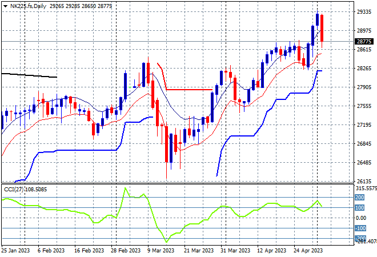Click the 24 Apr 2023 date label
The height and width of the screenshot is (257, 377).
(x=308, y=251)
